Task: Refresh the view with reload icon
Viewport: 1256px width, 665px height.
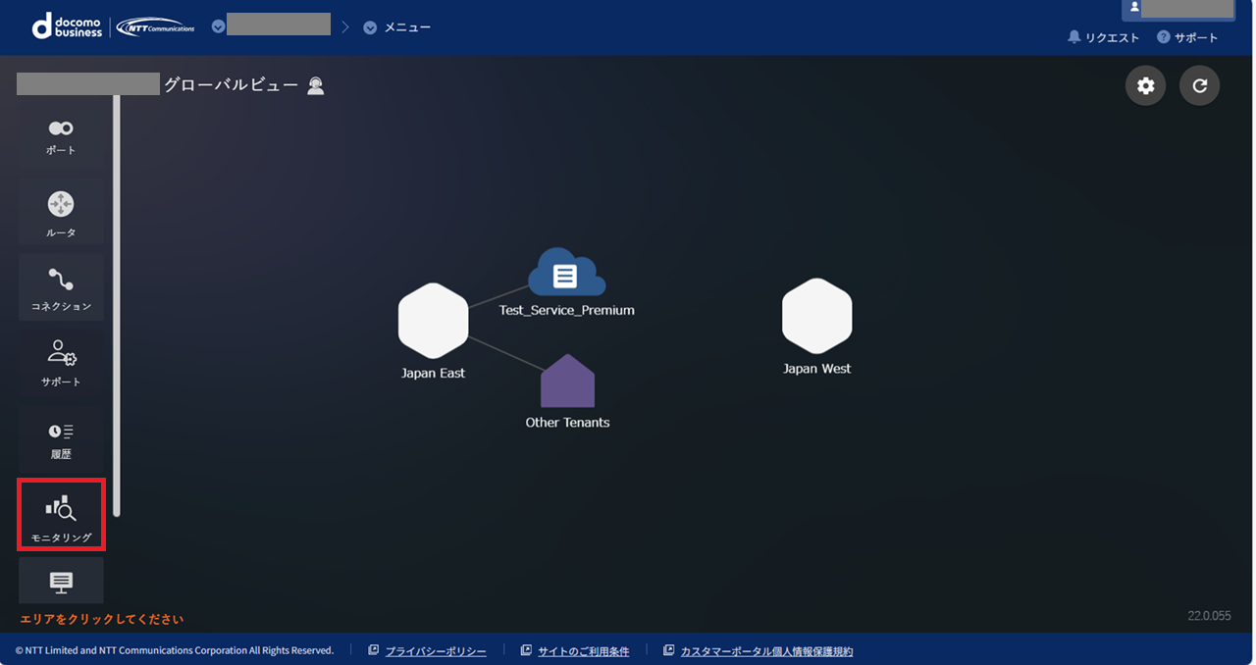Action: pos(1199,86)
